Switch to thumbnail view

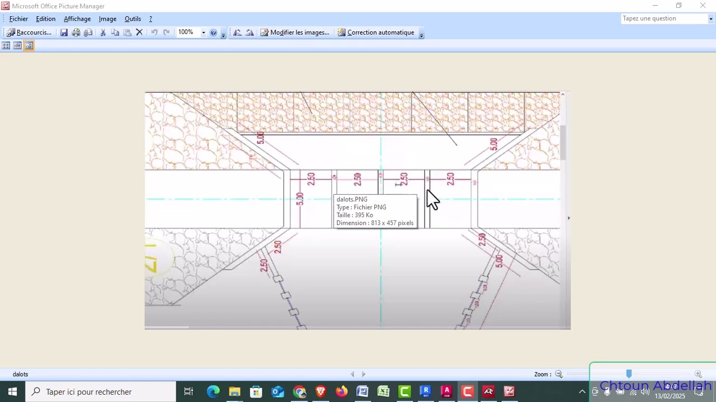pyautogui.click(x=6, y=46)
